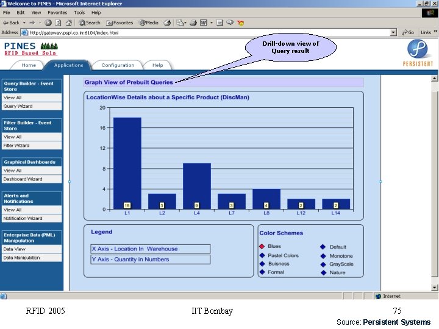Click the L8 bar in chart
The height and width of the screenshot is (329, 439).
tap(266, 199)
